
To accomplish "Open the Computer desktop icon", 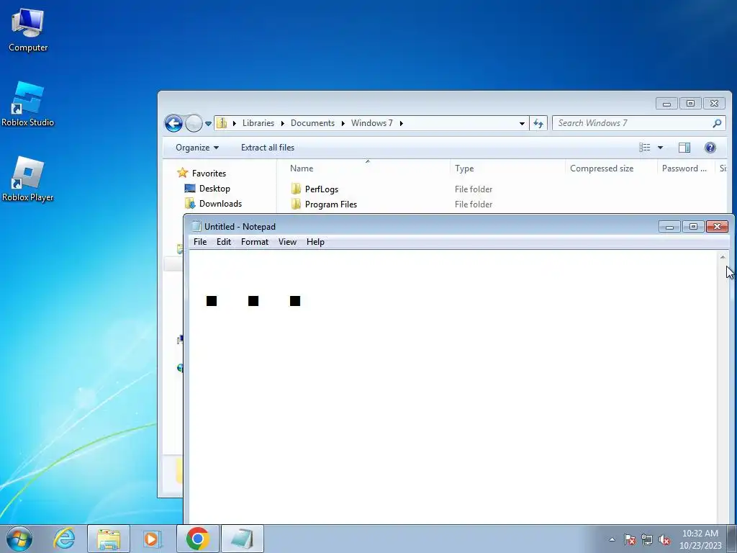I will pos(28,30).
